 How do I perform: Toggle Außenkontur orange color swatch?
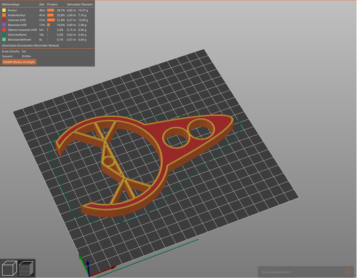tap(4, 15)
